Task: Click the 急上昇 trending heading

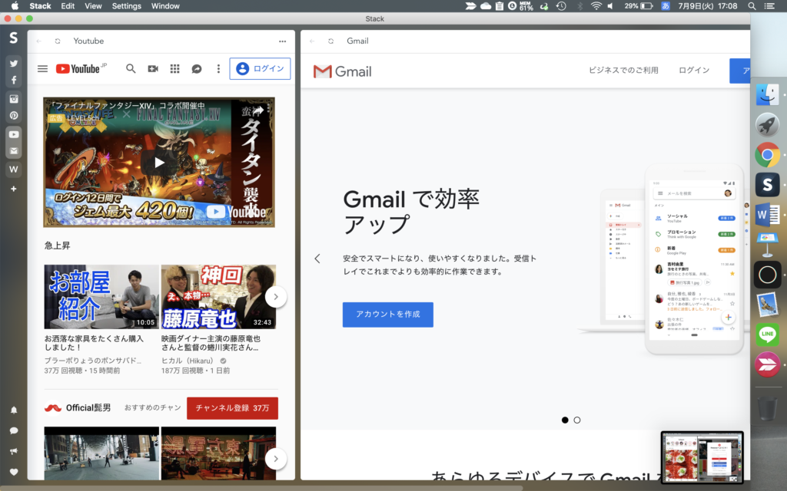Action: coord(57,245)
